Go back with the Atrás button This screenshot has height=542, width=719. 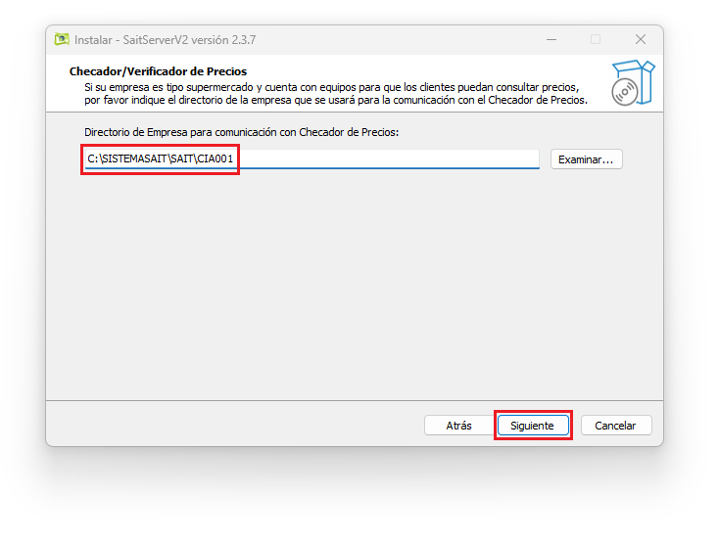[458, 426]
